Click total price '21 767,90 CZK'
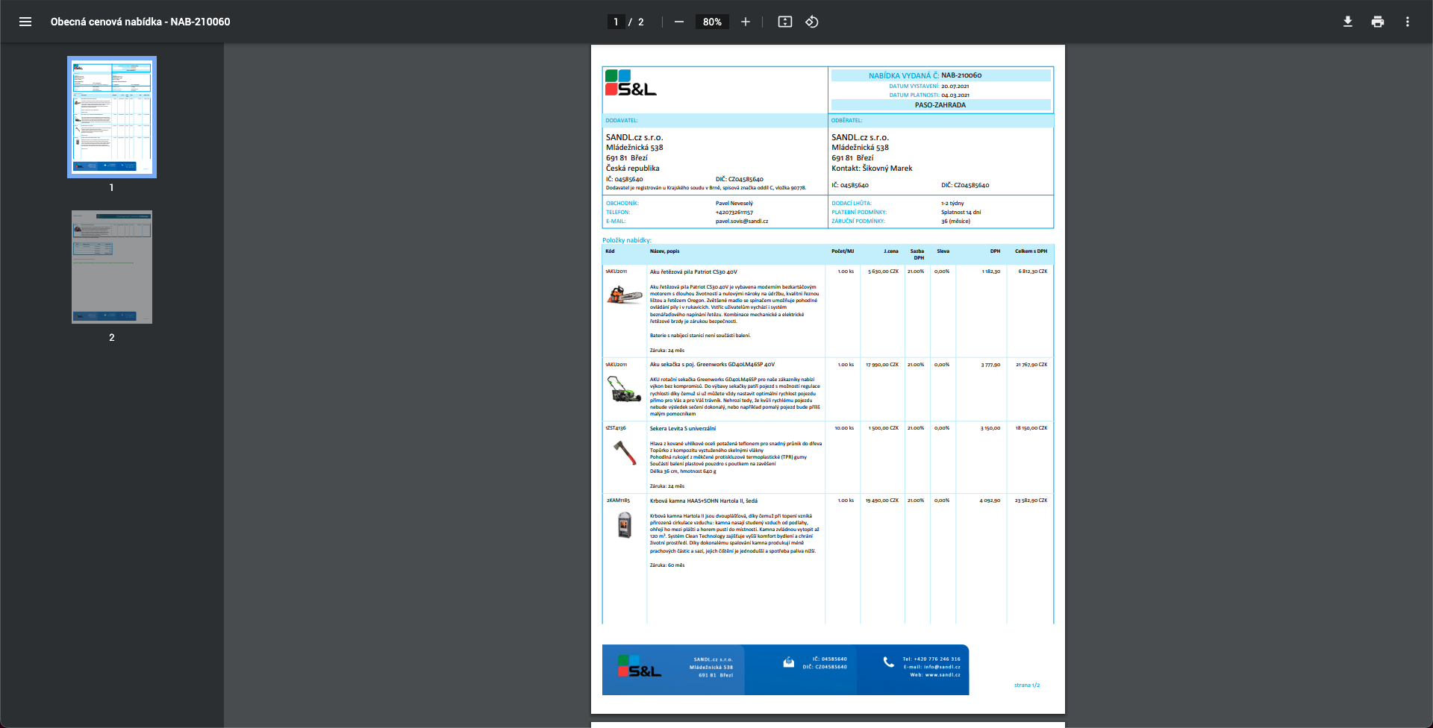Screen dimensions: 1433x728 [1031, 365]
